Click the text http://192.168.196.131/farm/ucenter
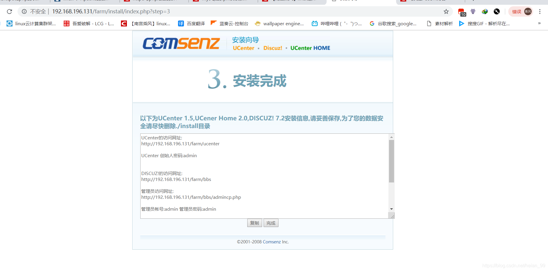548x271 pixels. click(180, 144)
